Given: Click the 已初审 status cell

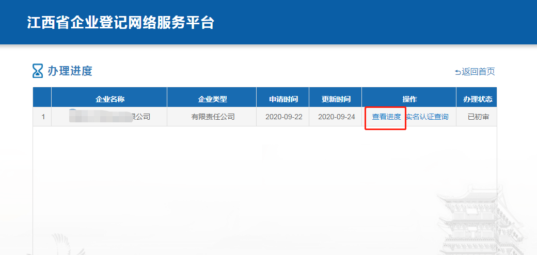Looking at the screenshot, I should (x=477, y=117).
